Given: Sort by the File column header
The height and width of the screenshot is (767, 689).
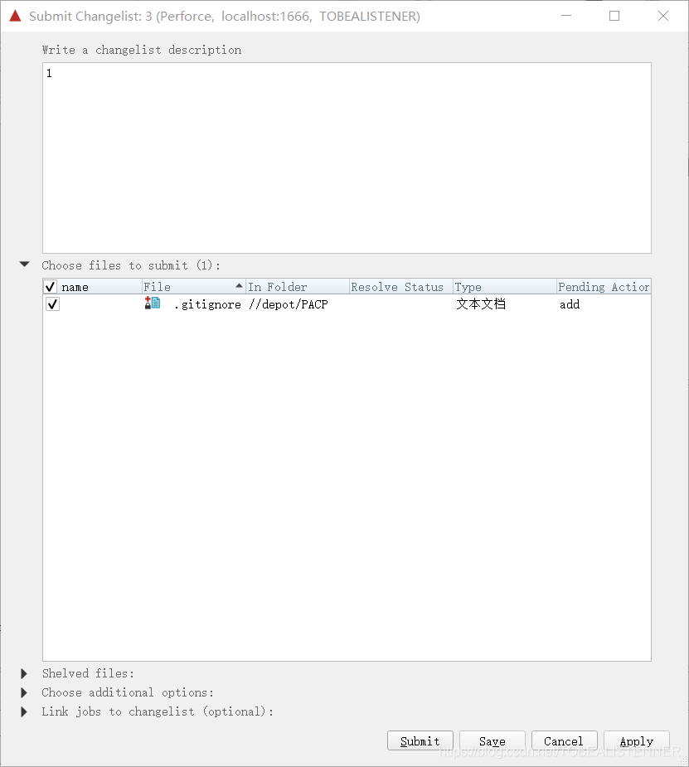Looking at the screenshot, I should [194, 287].
